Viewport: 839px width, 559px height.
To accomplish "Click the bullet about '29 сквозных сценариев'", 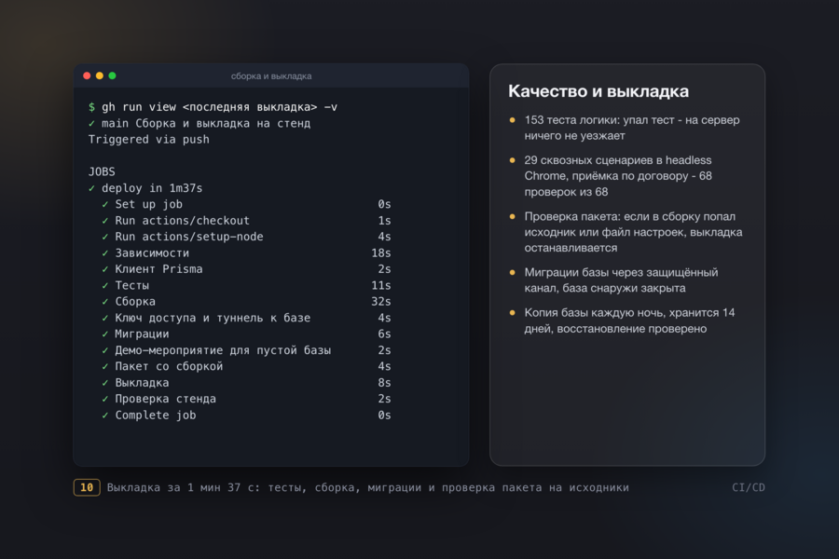I will pyautogui.click(x=618, y=176).
